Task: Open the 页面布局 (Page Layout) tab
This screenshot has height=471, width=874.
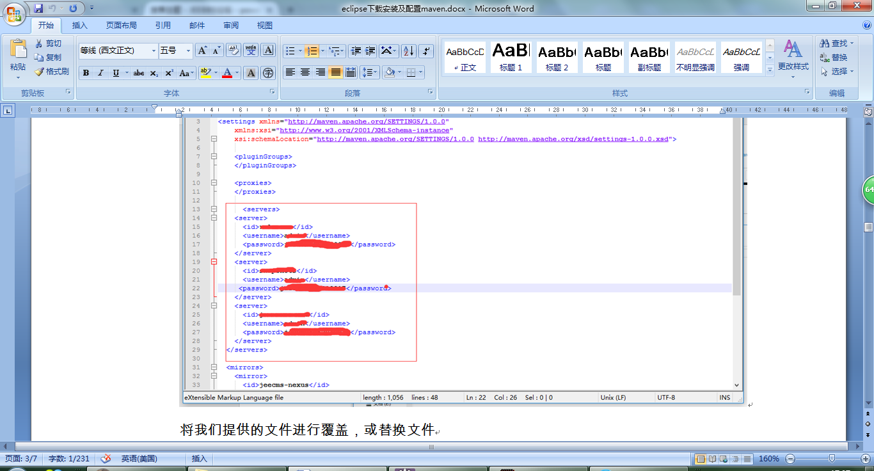Action: 121,26
